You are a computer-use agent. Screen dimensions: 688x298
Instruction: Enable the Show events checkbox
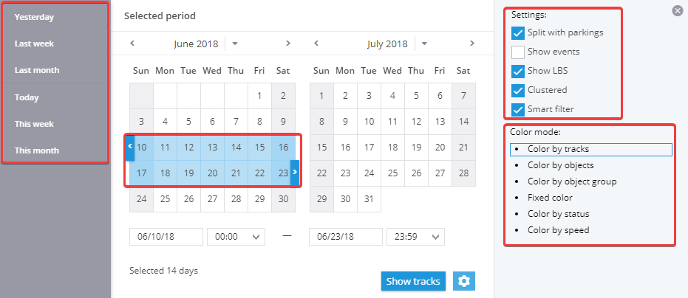[518, 52]
